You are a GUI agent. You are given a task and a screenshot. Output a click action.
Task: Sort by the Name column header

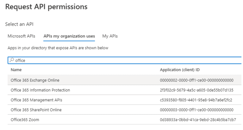(16, 70)
